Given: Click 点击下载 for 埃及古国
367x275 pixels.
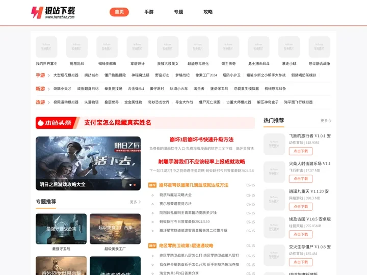Looking at the screenshot, I should [x=301, y=234].
